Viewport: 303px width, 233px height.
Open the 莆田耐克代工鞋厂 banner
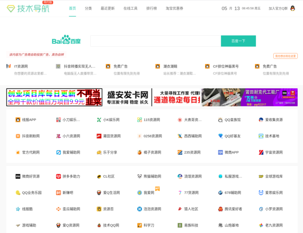249,97
